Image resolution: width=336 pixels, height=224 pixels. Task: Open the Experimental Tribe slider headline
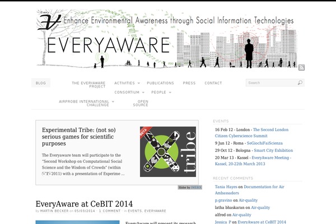click(x=79, y=137)
